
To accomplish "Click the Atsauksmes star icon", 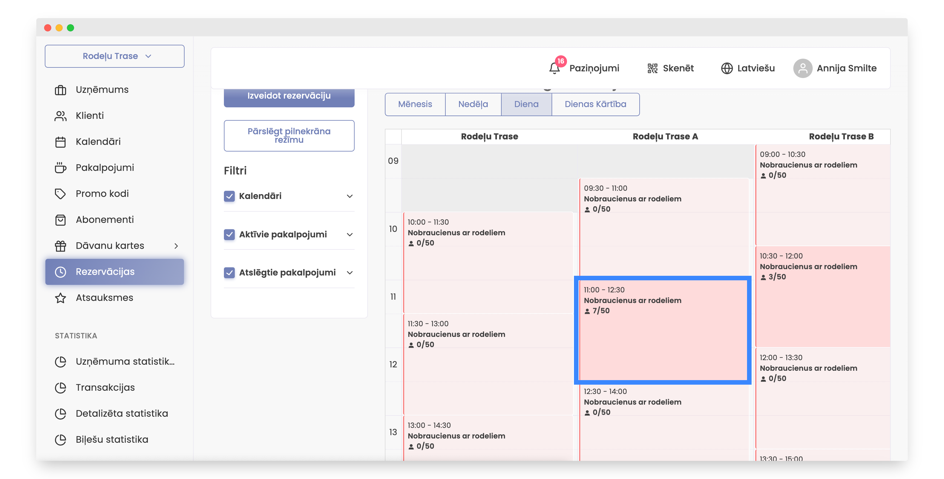I will click(61, 298).
